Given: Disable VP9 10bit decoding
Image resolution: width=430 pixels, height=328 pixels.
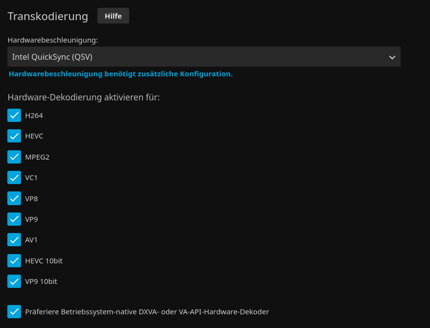Looking at the screenshot, I should coord(14,281).
